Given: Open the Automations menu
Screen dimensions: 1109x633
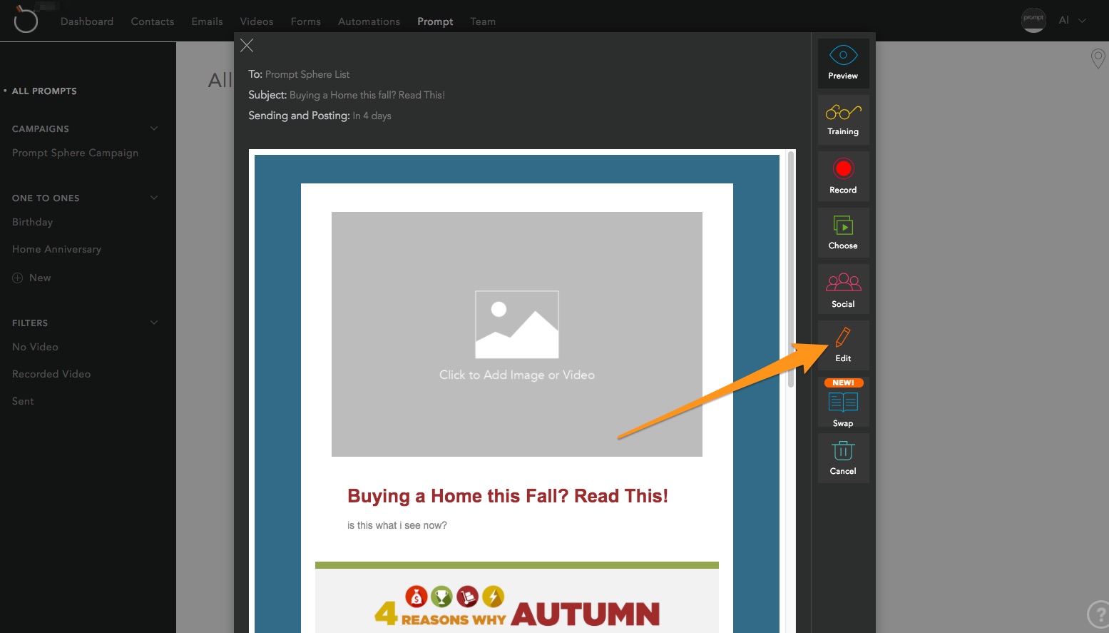Looking at the screenshot, I should 369,21.
